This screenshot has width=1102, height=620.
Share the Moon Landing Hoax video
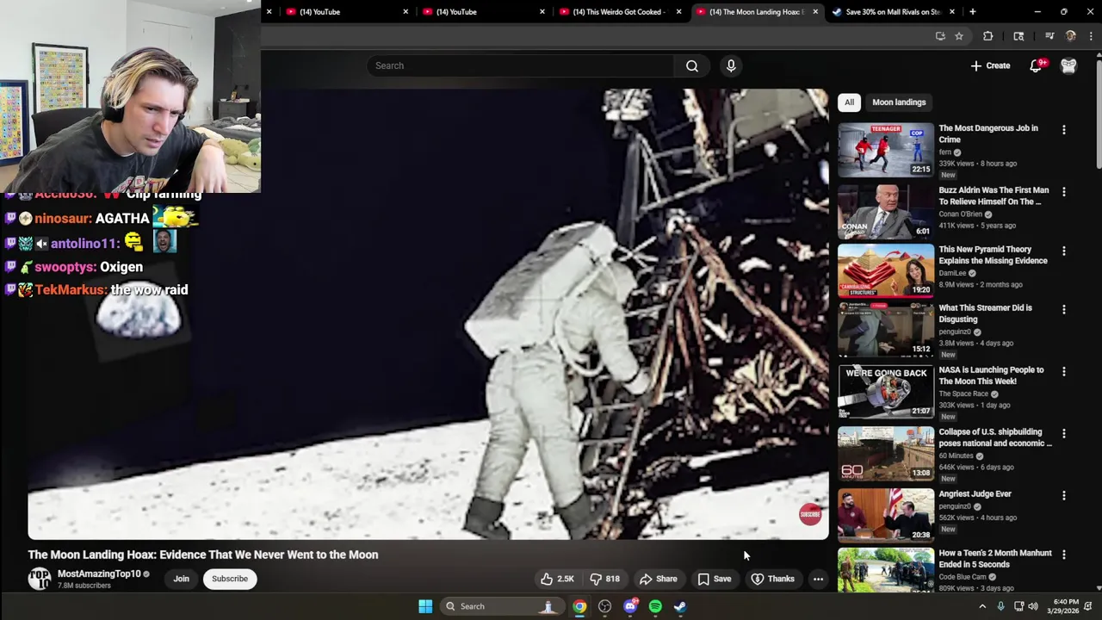coord(659,579)
